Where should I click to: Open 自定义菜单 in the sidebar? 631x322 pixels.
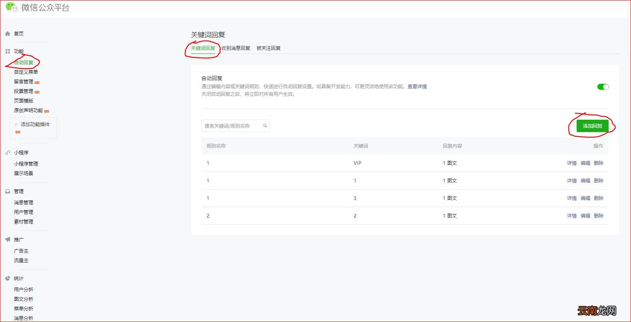pyautogui.click(x=26, y=72)
